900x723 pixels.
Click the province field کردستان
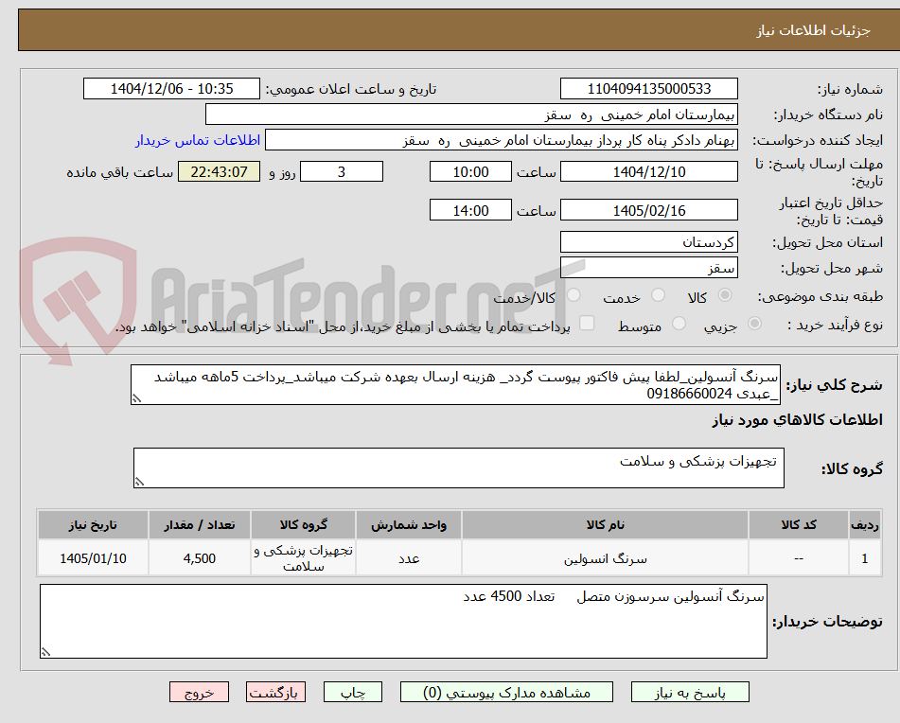648,242
